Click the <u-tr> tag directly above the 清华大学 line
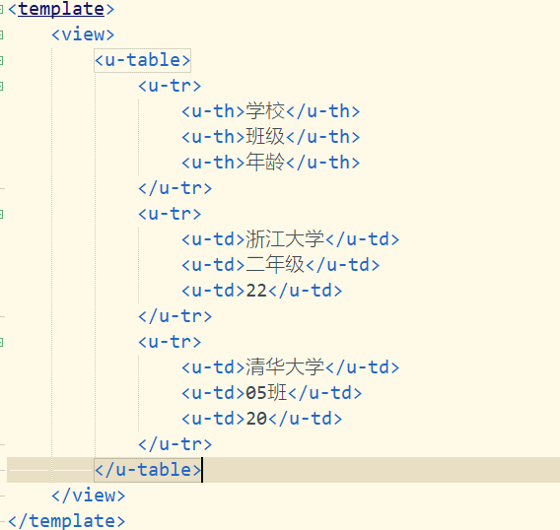Screen dimensions: 560x530 [x=170, y=342]
